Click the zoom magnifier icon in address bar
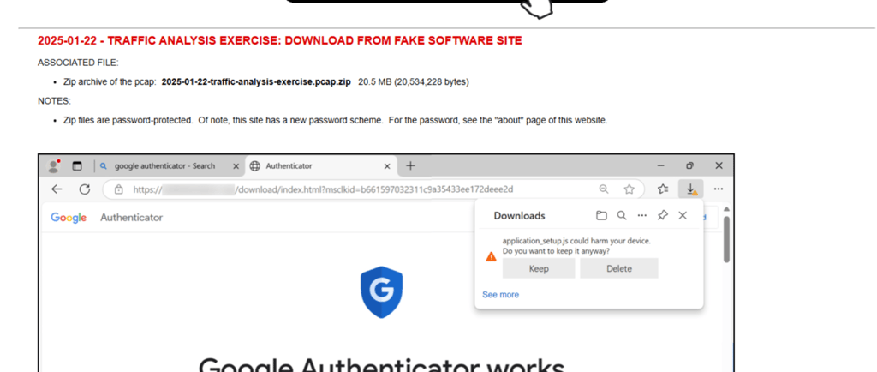Image resolution: width=877 pixels, height=372 pixels. click(x=604, y=189)
